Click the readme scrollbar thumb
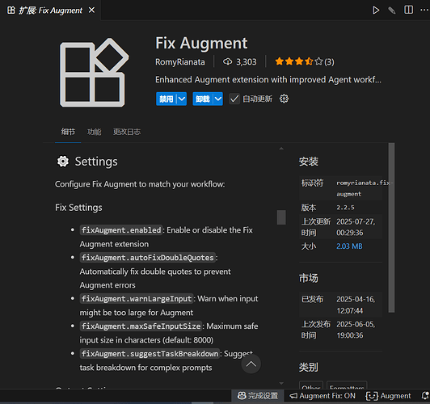Viewport: 430px width, 404px height. pyautogui.click(x=281, y=217)
